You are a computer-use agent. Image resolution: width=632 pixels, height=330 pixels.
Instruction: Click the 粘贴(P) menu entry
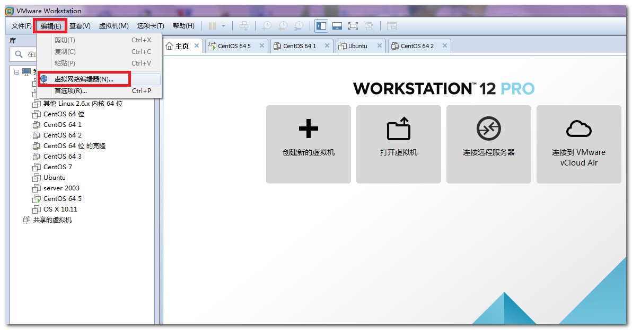tap(99, 63)
